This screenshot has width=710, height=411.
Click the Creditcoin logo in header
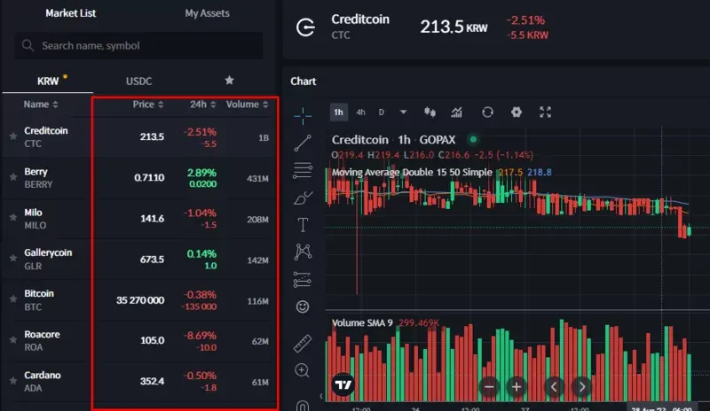(305, 27)
